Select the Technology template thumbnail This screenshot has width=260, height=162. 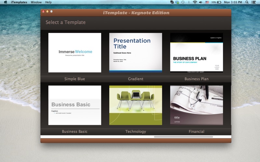tap(136, 105)
